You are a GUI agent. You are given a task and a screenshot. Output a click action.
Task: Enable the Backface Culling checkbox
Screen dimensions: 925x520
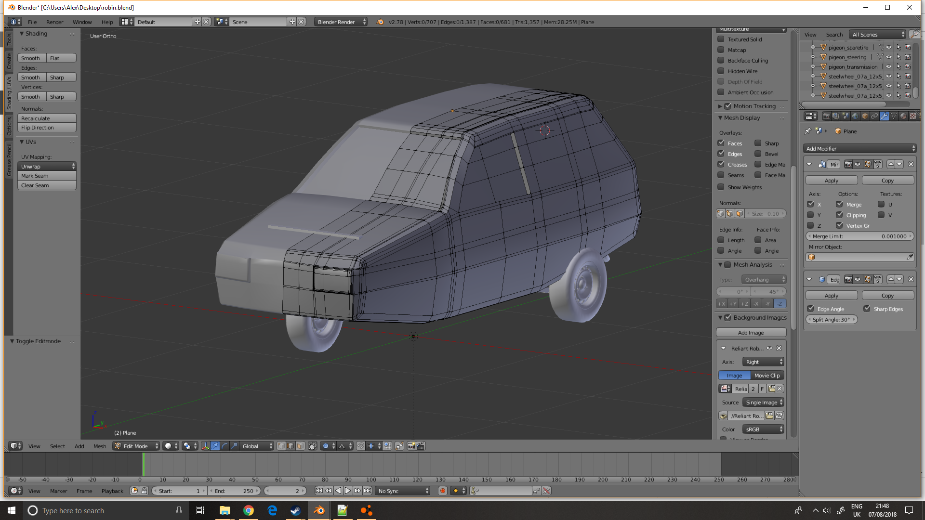click(x=721, y=60)
